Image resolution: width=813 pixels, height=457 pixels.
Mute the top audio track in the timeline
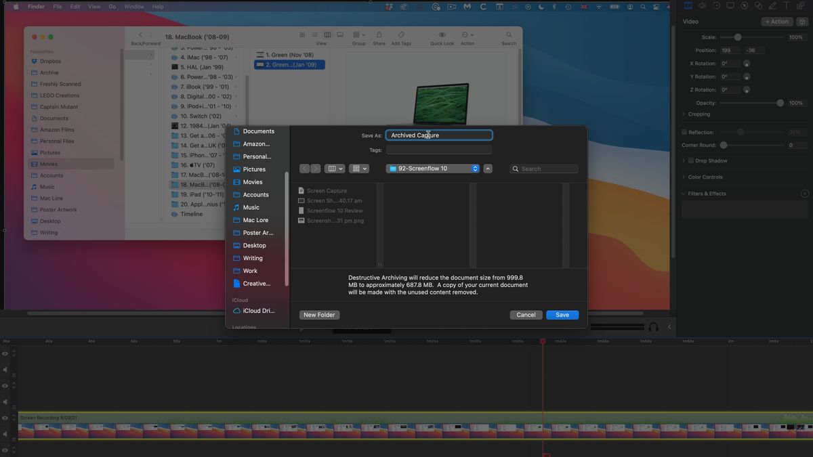click(x=4, y=370)
